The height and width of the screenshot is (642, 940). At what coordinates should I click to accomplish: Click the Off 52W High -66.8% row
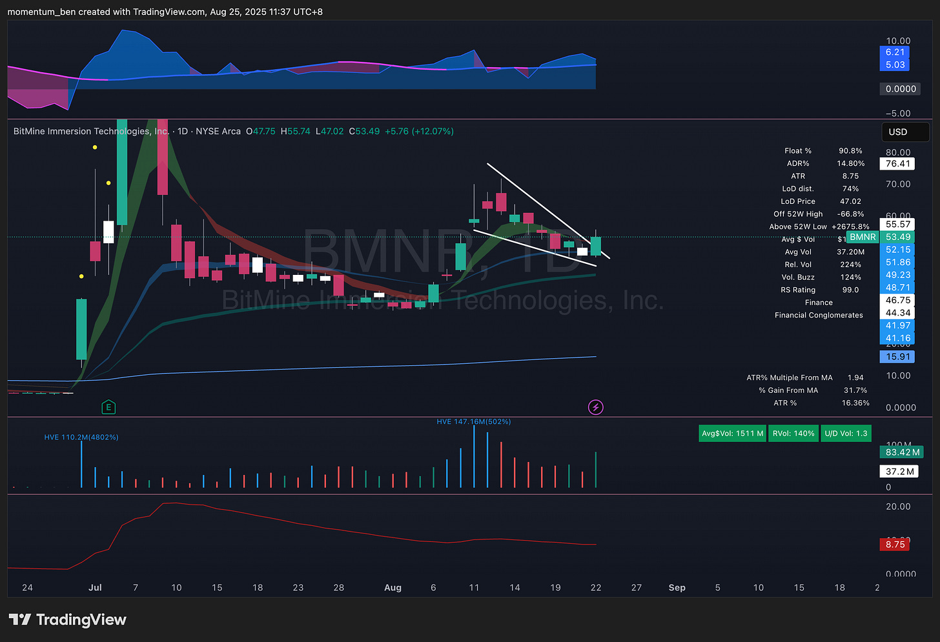(x=819, y=214)
